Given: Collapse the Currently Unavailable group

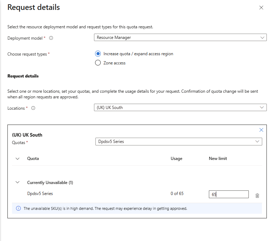Looking at the screenshot, I should [x=18, y=183].
